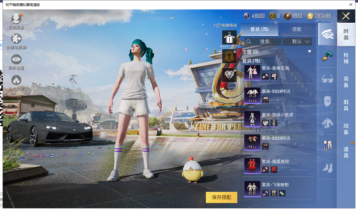Click the 套装-飞驰魅影 name text

coord(275,185)
